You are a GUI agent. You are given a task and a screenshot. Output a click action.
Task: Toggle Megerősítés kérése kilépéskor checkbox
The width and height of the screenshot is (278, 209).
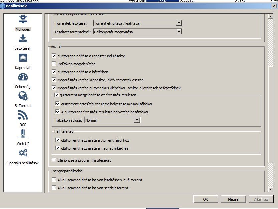[54, 80]
